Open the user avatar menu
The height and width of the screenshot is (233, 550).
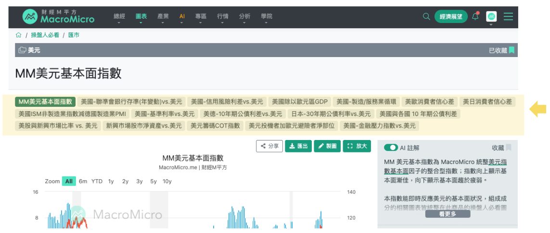(491, 16)
